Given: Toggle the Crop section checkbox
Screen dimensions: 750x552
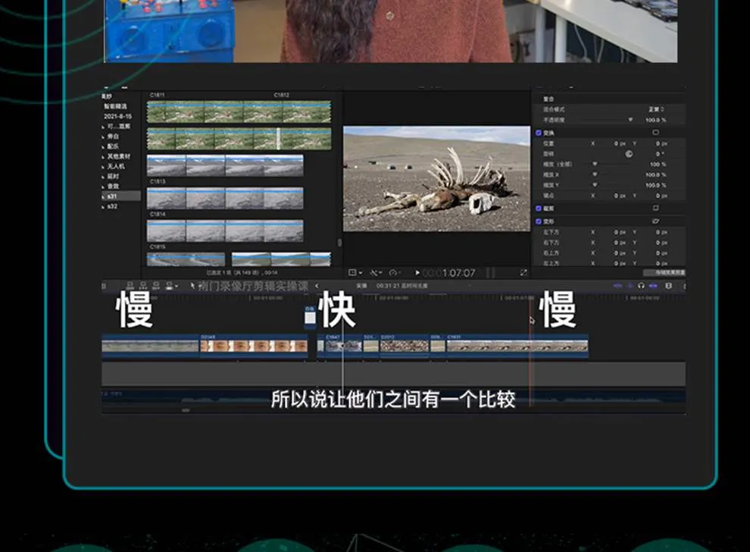Looking at the screenshot, I should 539,208.
